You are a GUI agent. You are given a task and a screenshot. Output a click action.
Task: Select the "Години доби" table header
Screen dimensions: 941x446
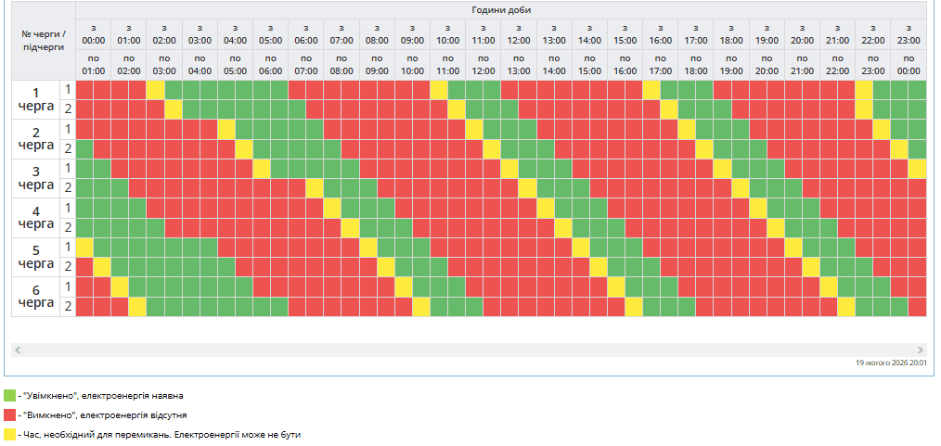pos(500,9)
